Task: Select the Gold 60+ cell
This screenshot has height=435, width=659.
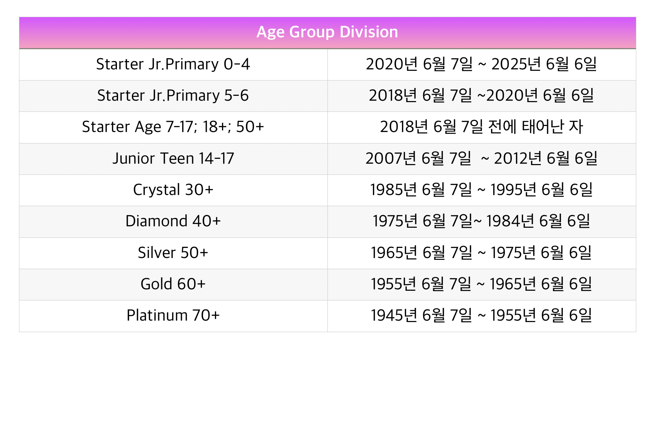Action: pos(173,284)
